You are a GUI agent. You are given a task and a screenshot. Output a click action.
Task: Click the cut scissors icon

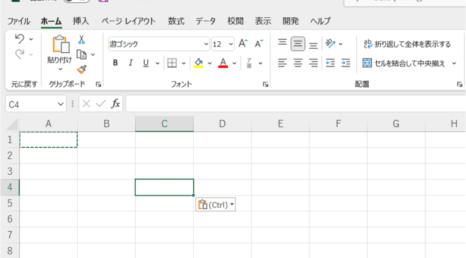(82, 40)
